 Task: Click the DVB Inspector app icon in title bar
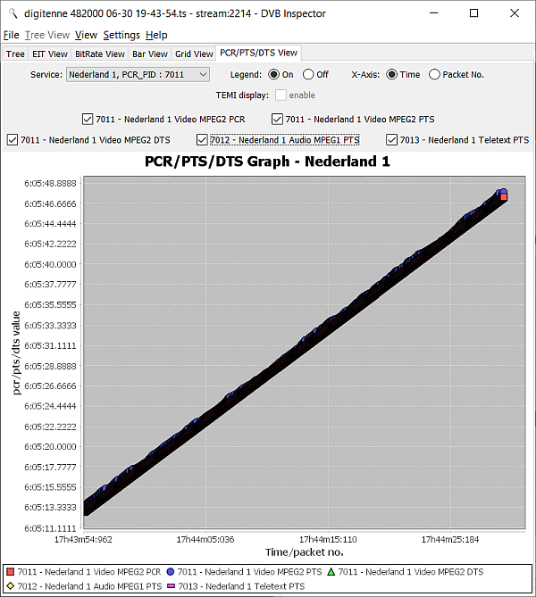[12, 13]
